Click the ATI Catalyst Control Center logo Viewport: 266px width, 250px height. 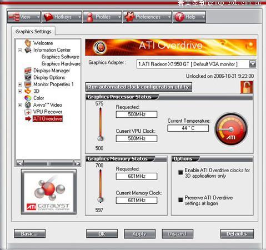coord(49,192)
